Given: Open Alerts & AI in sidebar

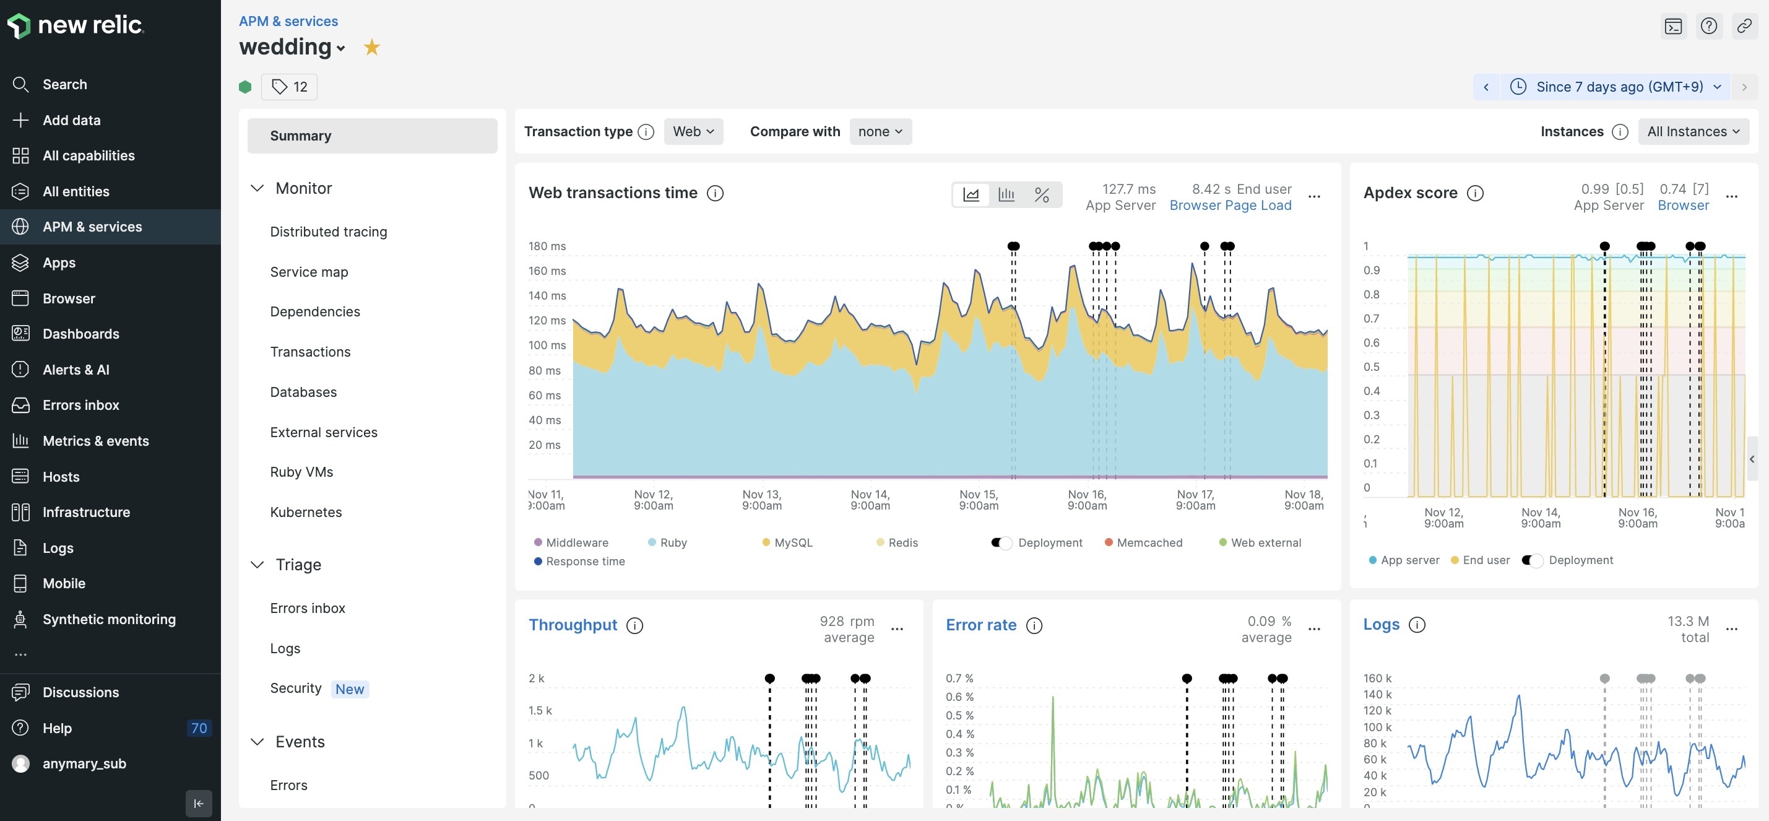Looking at the screenshot, I should tap(76, 370).
